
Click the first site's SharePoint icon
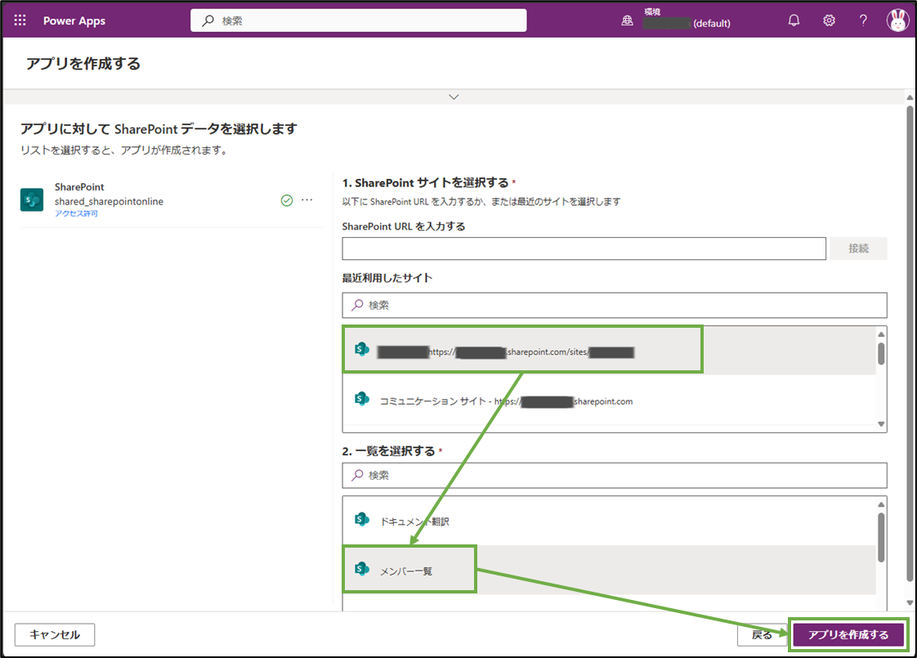pyautogui.click(x=362, y=349)
